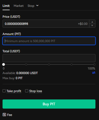
Task: Click the Amount (PIT) input field
Action: click(x=49, y=41)
